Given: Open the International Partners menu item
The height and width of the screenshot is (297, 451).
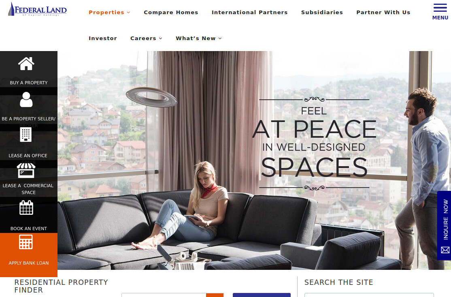Looking at the screenshot, I should pos(250,13).
